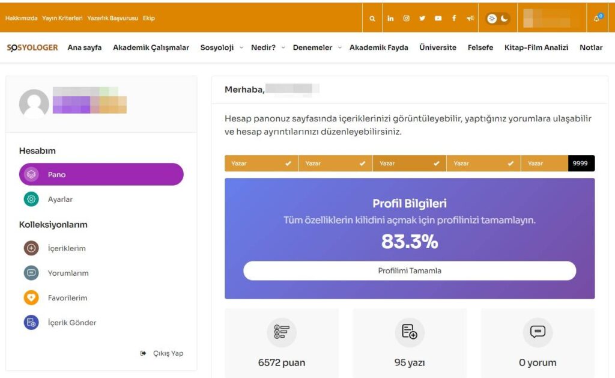The image size is (615, 378).
Task: Open Favorilerim in the sidebar
Action: pyautogui.click(x=67, y=297)
